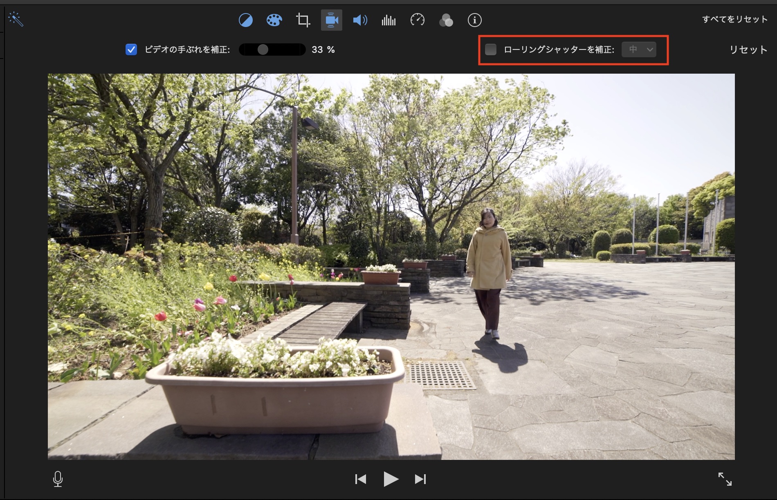Open the color correction palette
Image resolution: width=777 pixels, height=500 pixels.
[274, 20]
